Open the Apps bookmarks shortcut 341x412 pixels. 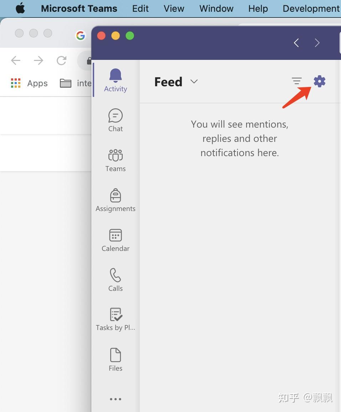[29, 83]
